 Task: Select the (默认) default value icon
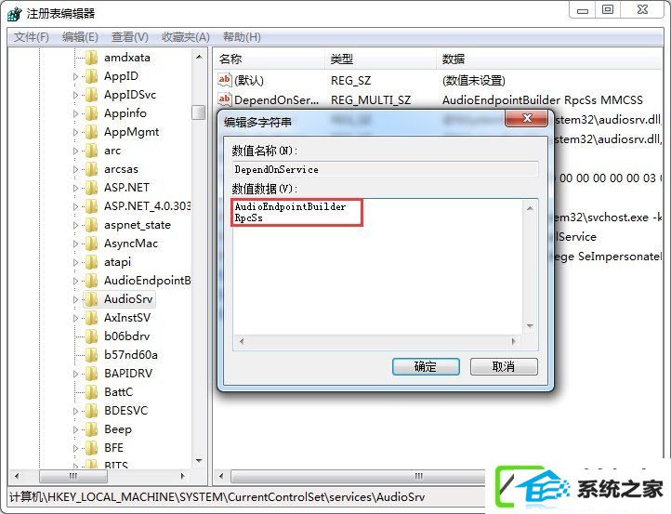pyautogui.click(x=225, y=80)
